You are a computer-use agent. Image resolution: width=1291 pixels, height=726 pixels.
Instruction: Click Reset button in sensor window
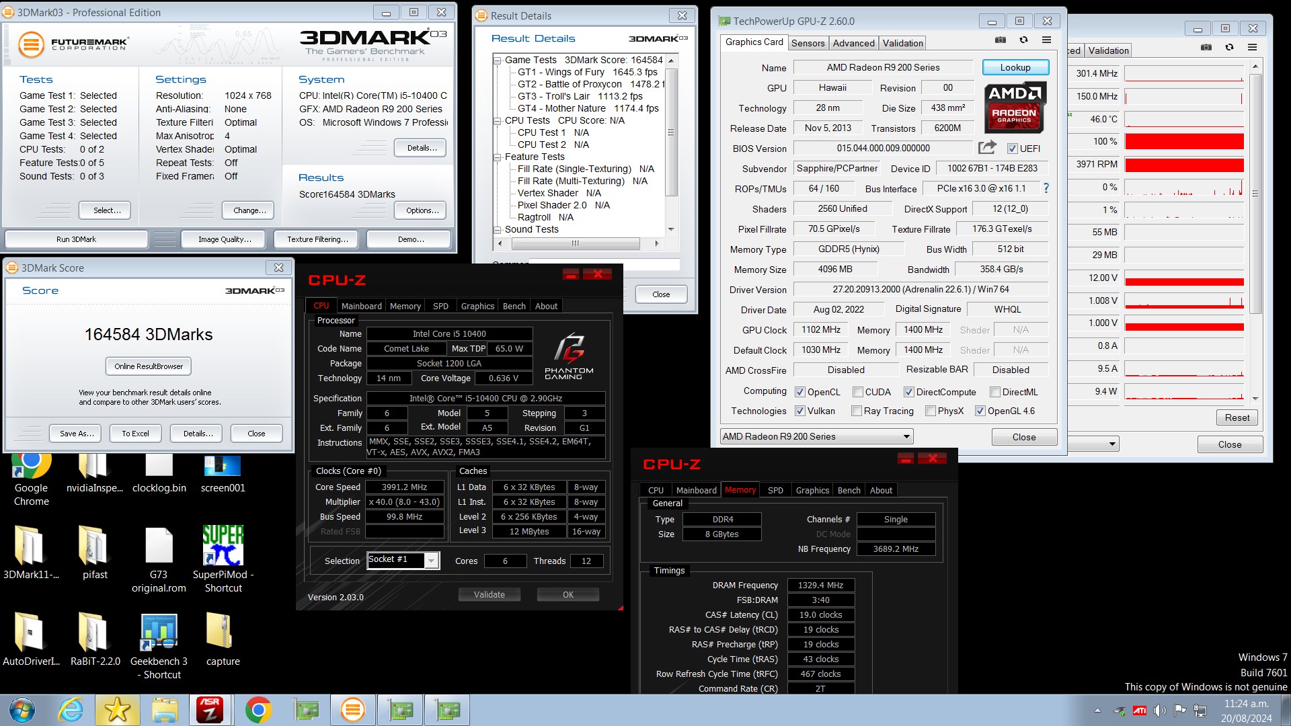[x=1237, y=417]
